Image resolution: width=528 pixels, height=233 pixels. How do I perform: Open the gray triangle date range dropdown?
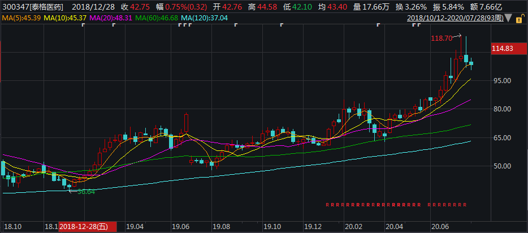(508, 18)
